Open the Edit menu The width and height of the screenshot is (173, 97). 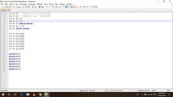[x=6, y=4]
